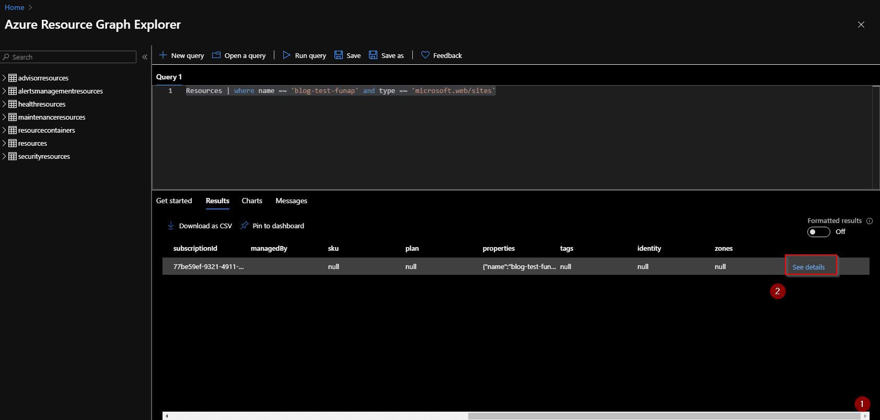
Task: Click the horizontal scrollbar thumb in results
Action: tap(664, 416)
